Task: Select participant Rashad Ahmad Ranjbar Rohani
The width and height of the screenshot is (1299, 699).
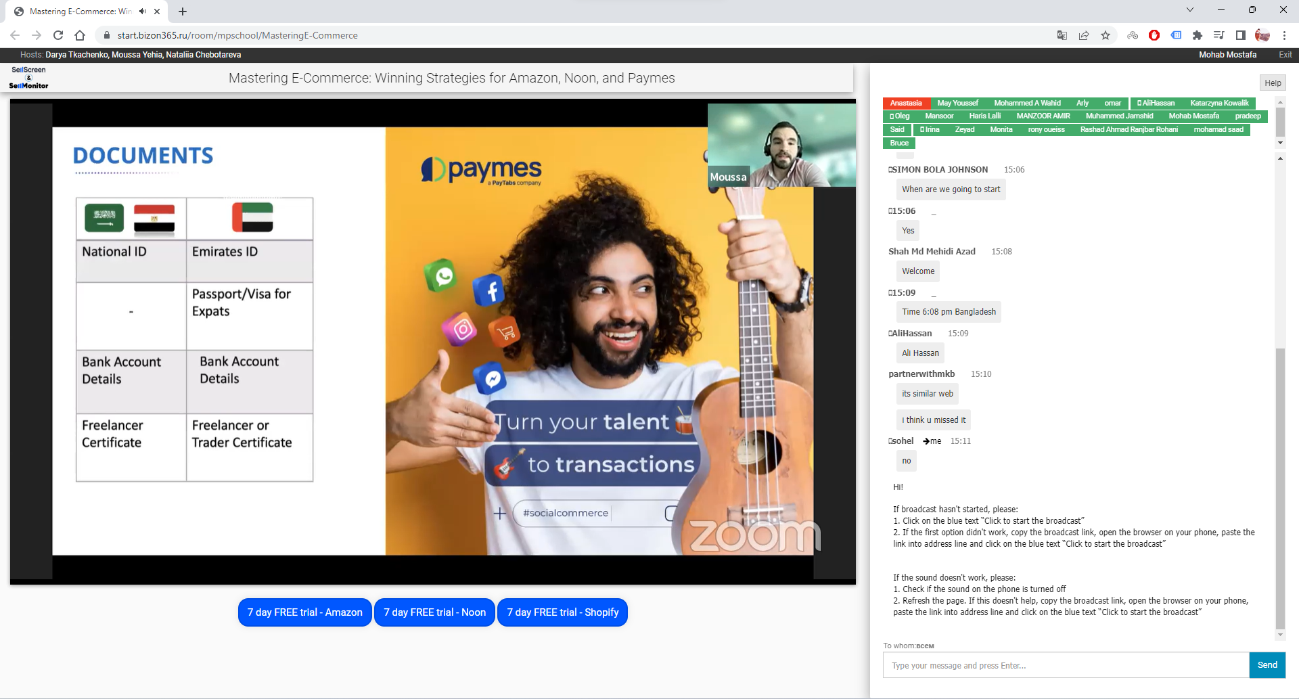Action: (x=1129, y=130)
